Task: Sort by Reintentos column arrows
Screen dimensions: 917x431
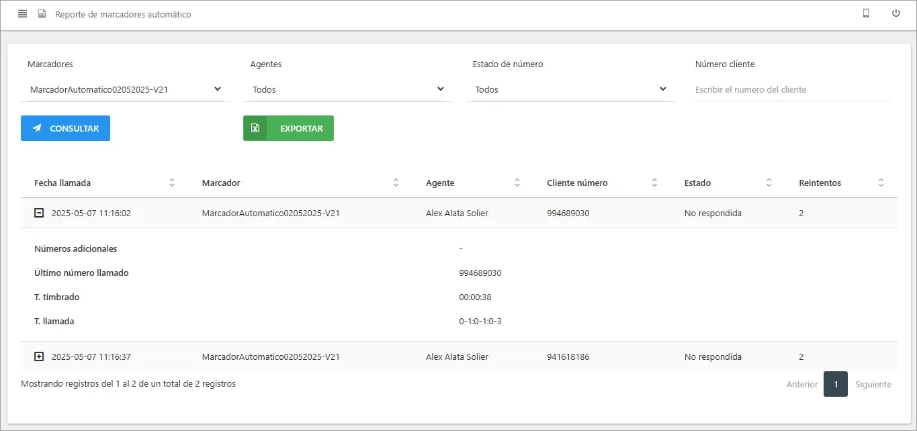Action: click(881, 183)
